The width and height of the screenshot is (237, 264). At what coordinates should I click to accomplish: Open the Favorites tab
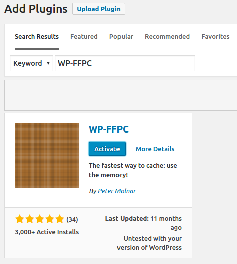(215, 36)
